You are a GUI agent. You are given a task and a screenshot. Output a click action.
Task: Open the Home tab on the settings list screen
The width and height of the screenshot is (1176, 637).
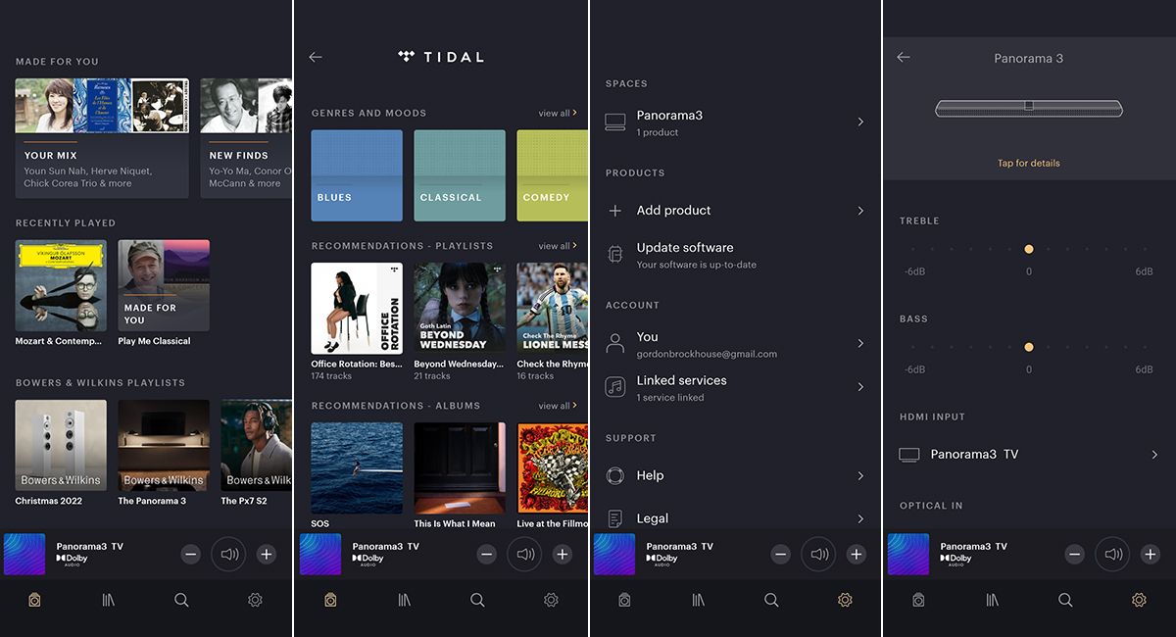[x=624, y=600]
